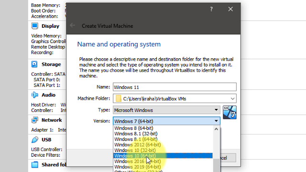Select Windows 2016 (64-bit) from version list
Screen dimensions: 306x172
(163, 161)
